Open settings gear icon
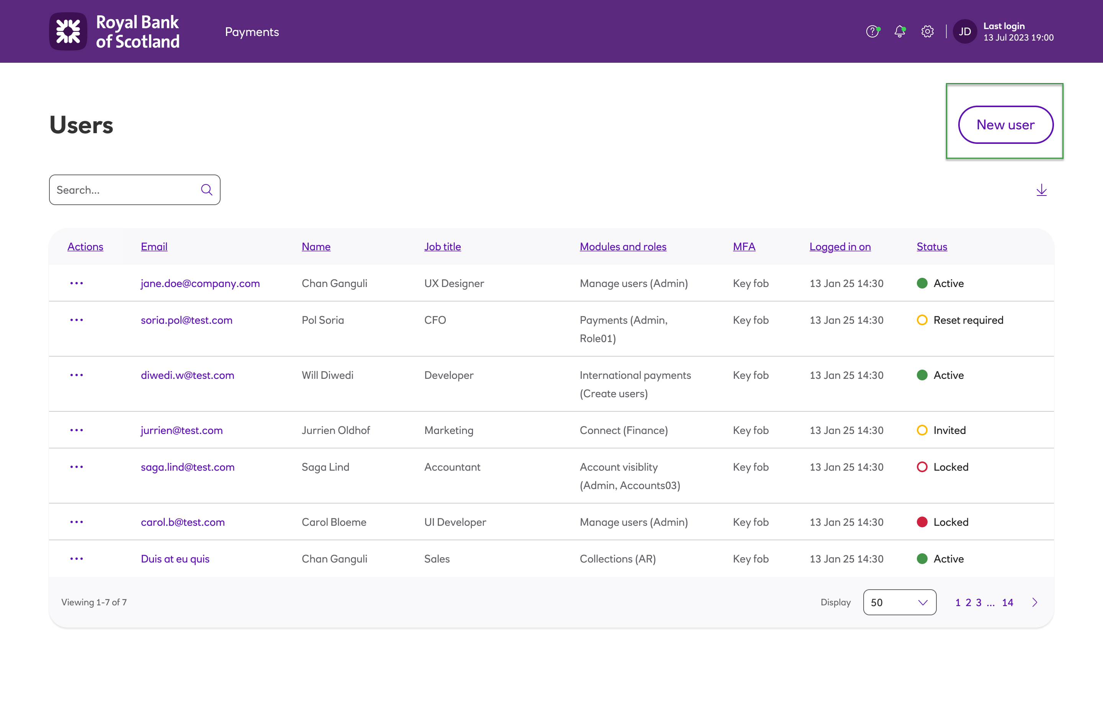Viewport: 1103px width, 701px height. [x=927, y=32]
